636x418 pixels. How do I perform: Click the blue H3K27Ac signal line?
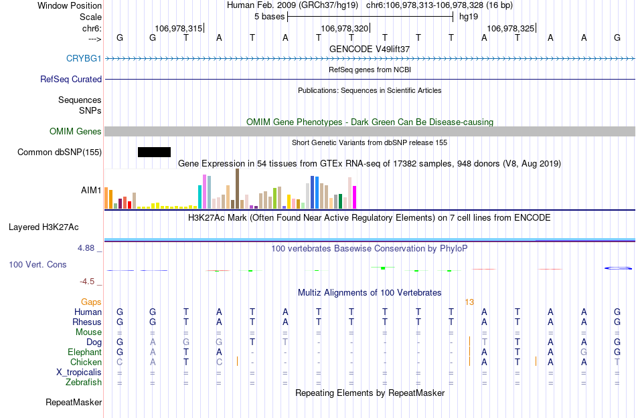[370, 240]
